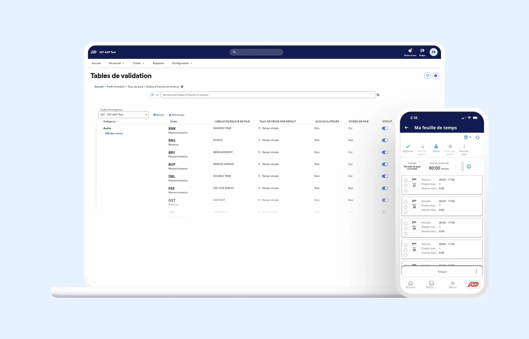Image resolution: width=529 pixels, height=339 pixels.
Task: Tap the Boîte de réception icon
Action: coord(431,284)
